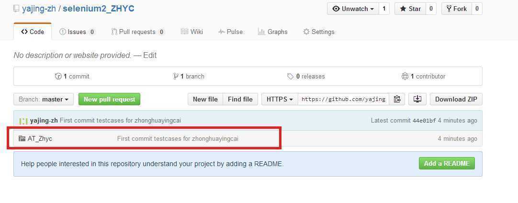Viewport: 518px width, 203px height.
Task: Click the Issues tab's exclamation icon
Action: coord(62,32)
